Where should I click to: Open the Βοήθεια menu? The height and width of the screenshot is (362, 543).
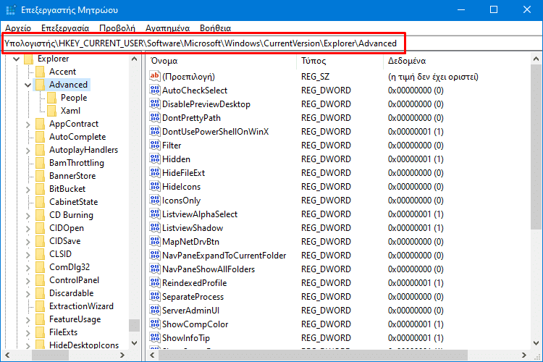point(216,28)
